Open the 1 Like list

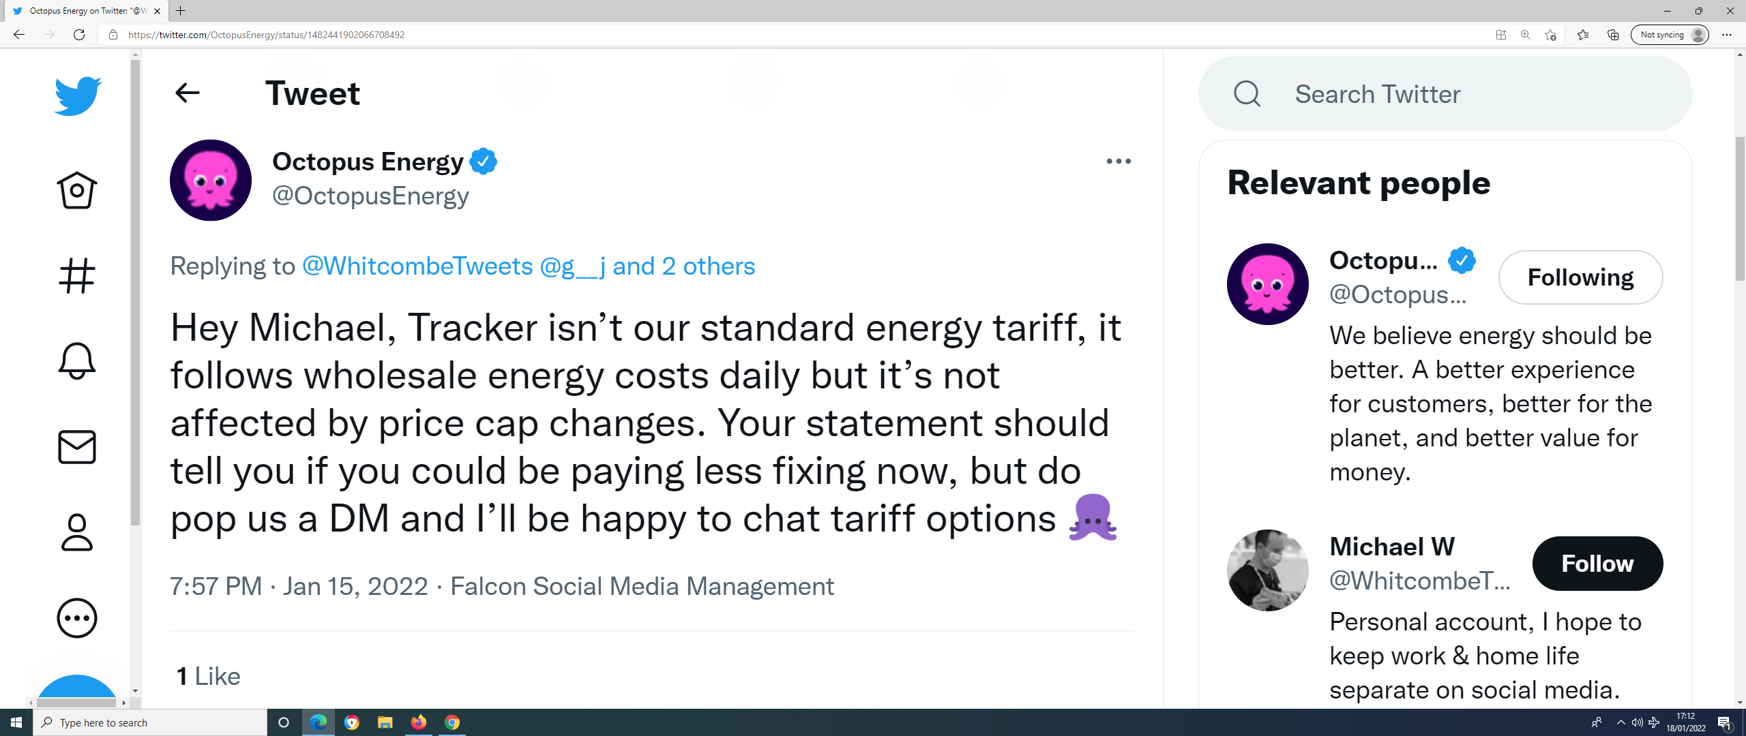point(209,676)
